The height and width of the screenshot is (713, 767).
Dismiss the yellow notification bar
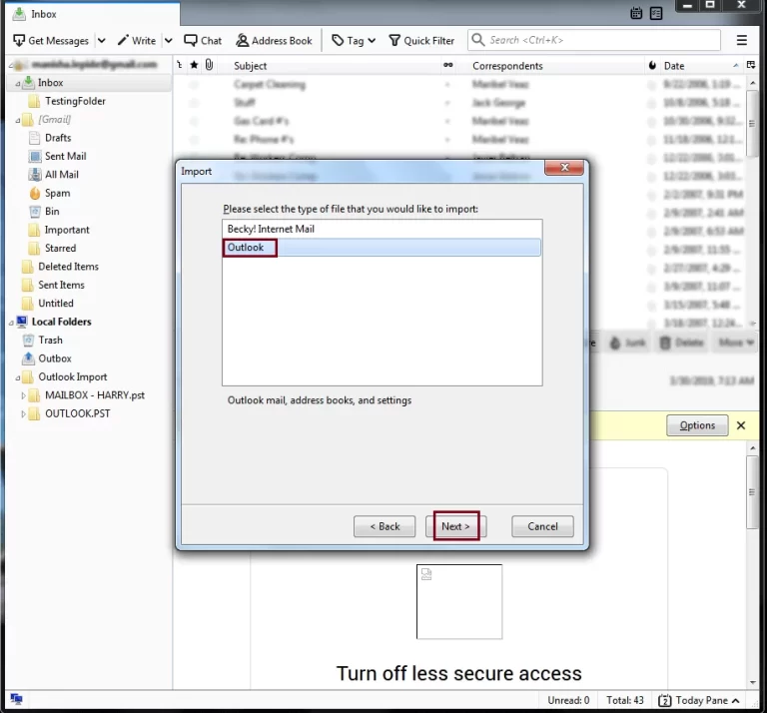click(x=741, y=425)
